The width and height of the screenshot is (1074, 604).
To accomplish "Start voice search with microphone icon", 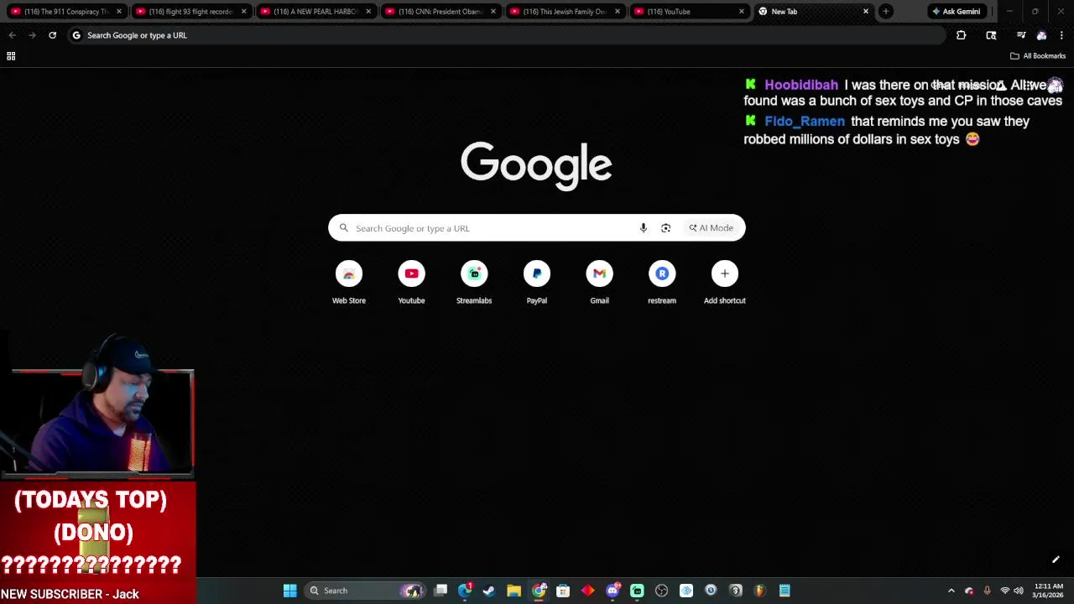I will (644, 228).
